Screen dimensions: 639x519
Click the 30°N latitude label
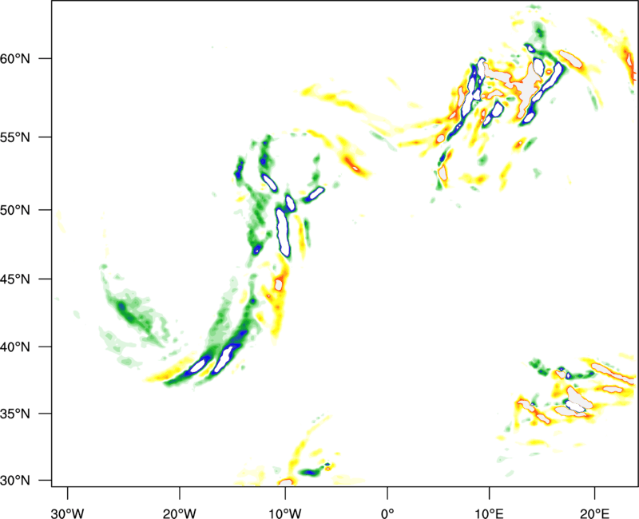[14, 481]
